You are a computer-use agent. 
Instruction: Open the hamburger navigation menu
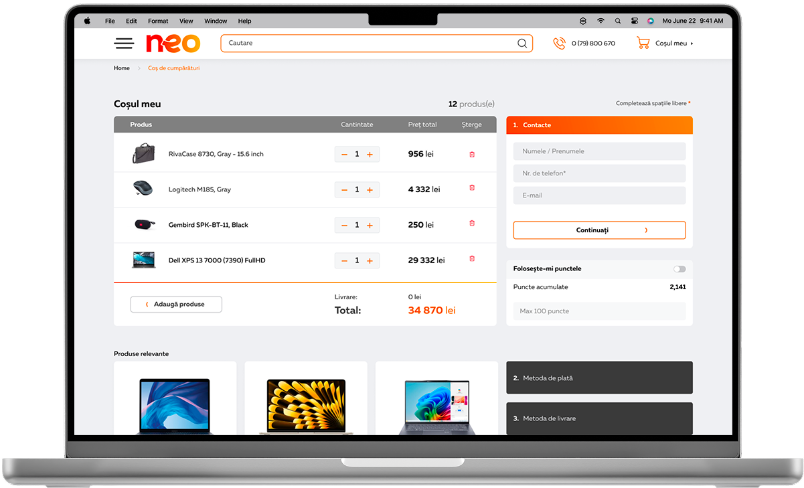(124, 44)
